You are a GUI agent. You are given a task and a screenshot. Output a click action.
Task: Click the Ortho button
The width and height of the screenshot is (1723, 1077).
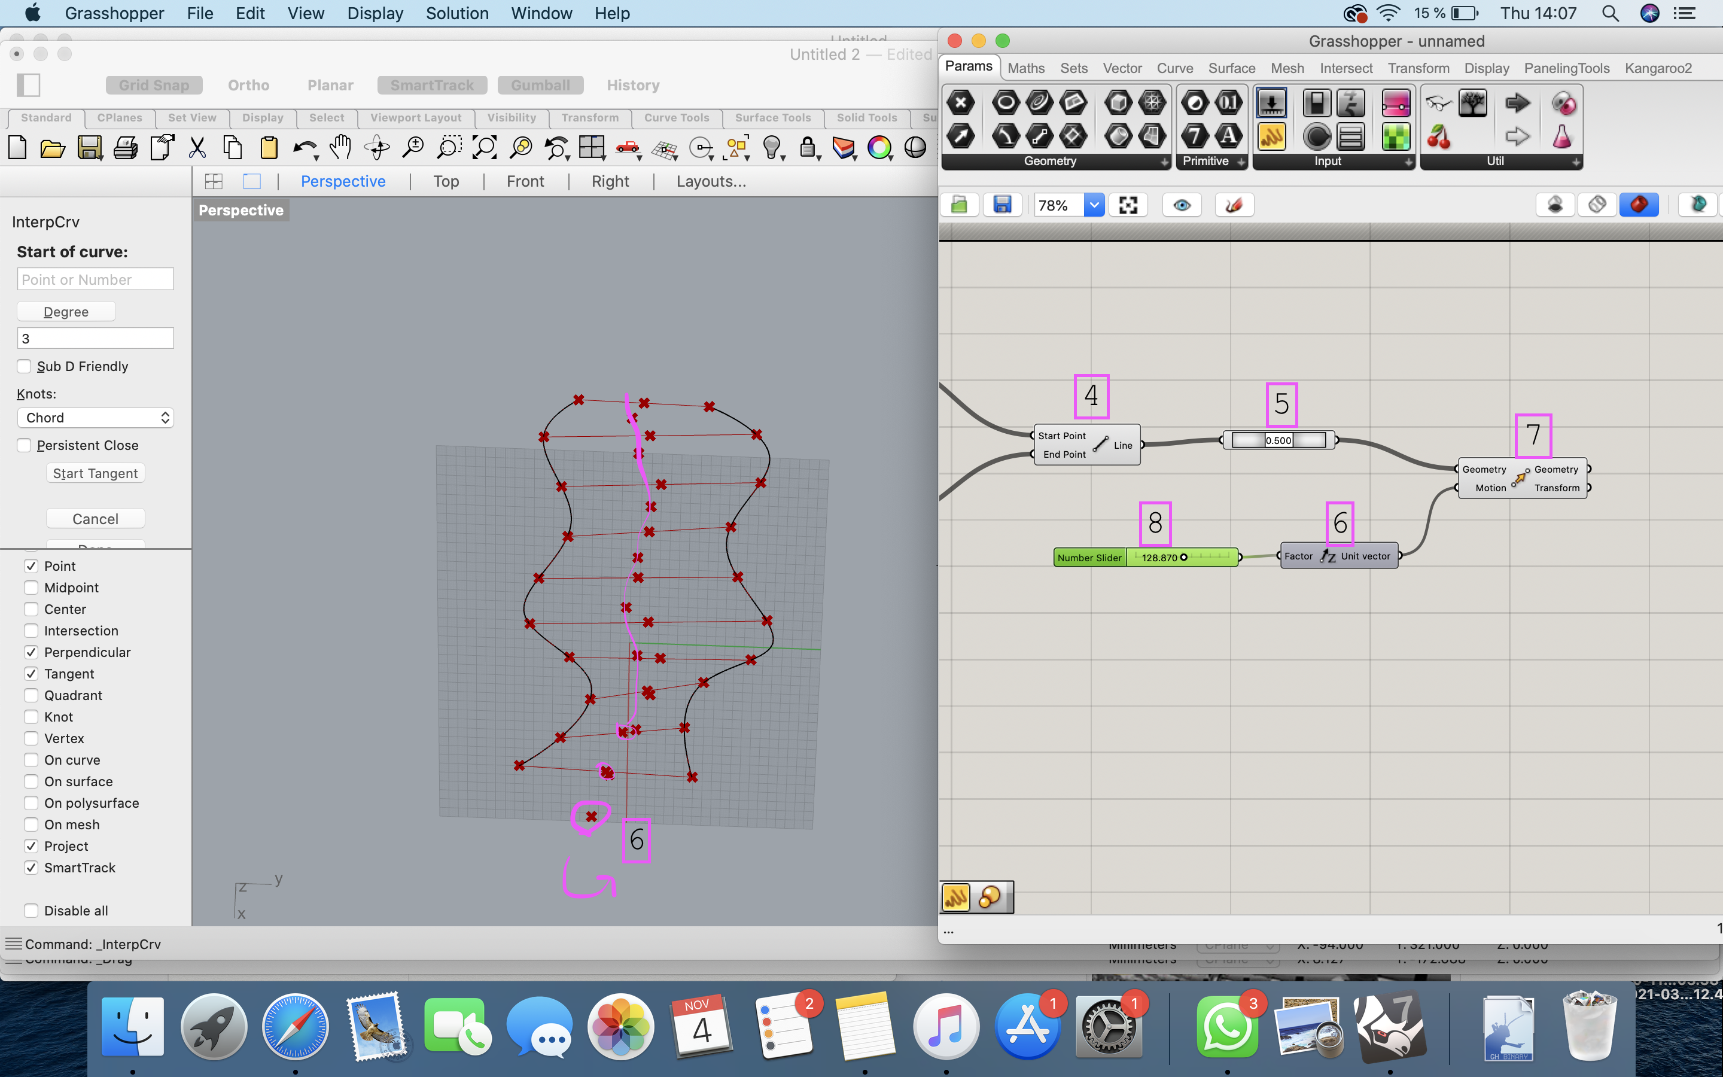(248, 85)
